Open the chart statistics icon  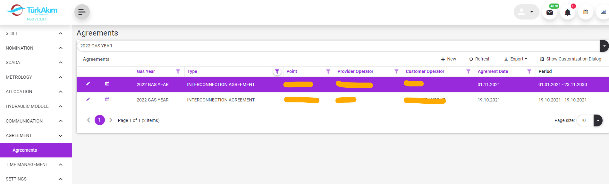[603, 12]
